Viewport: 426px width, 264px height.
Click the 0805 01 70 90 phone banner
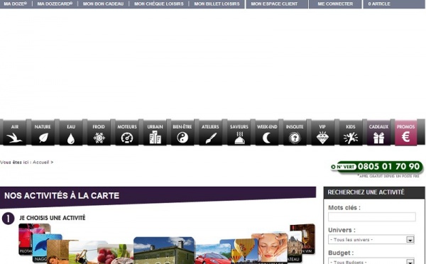[x=377, y=167]
